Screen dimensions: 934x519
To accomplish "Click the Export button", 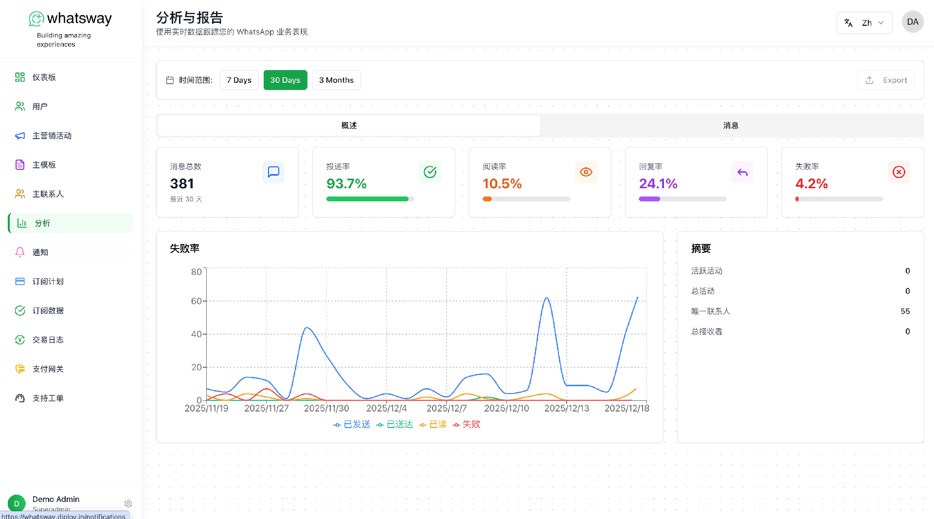I will point(886,80).
